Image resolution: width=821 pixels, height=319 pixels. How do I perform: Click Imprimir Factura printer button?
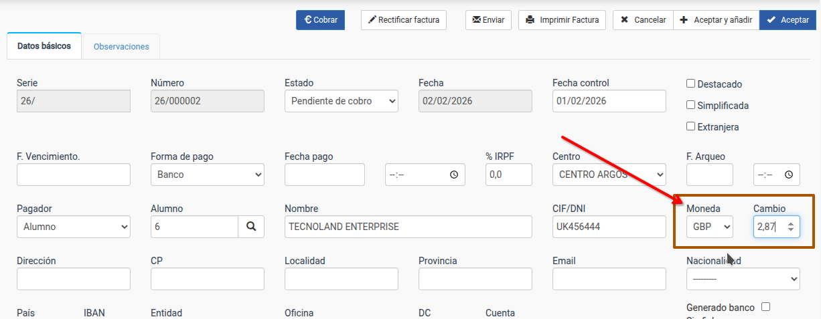pyautogui.click(x=563, y=20)
